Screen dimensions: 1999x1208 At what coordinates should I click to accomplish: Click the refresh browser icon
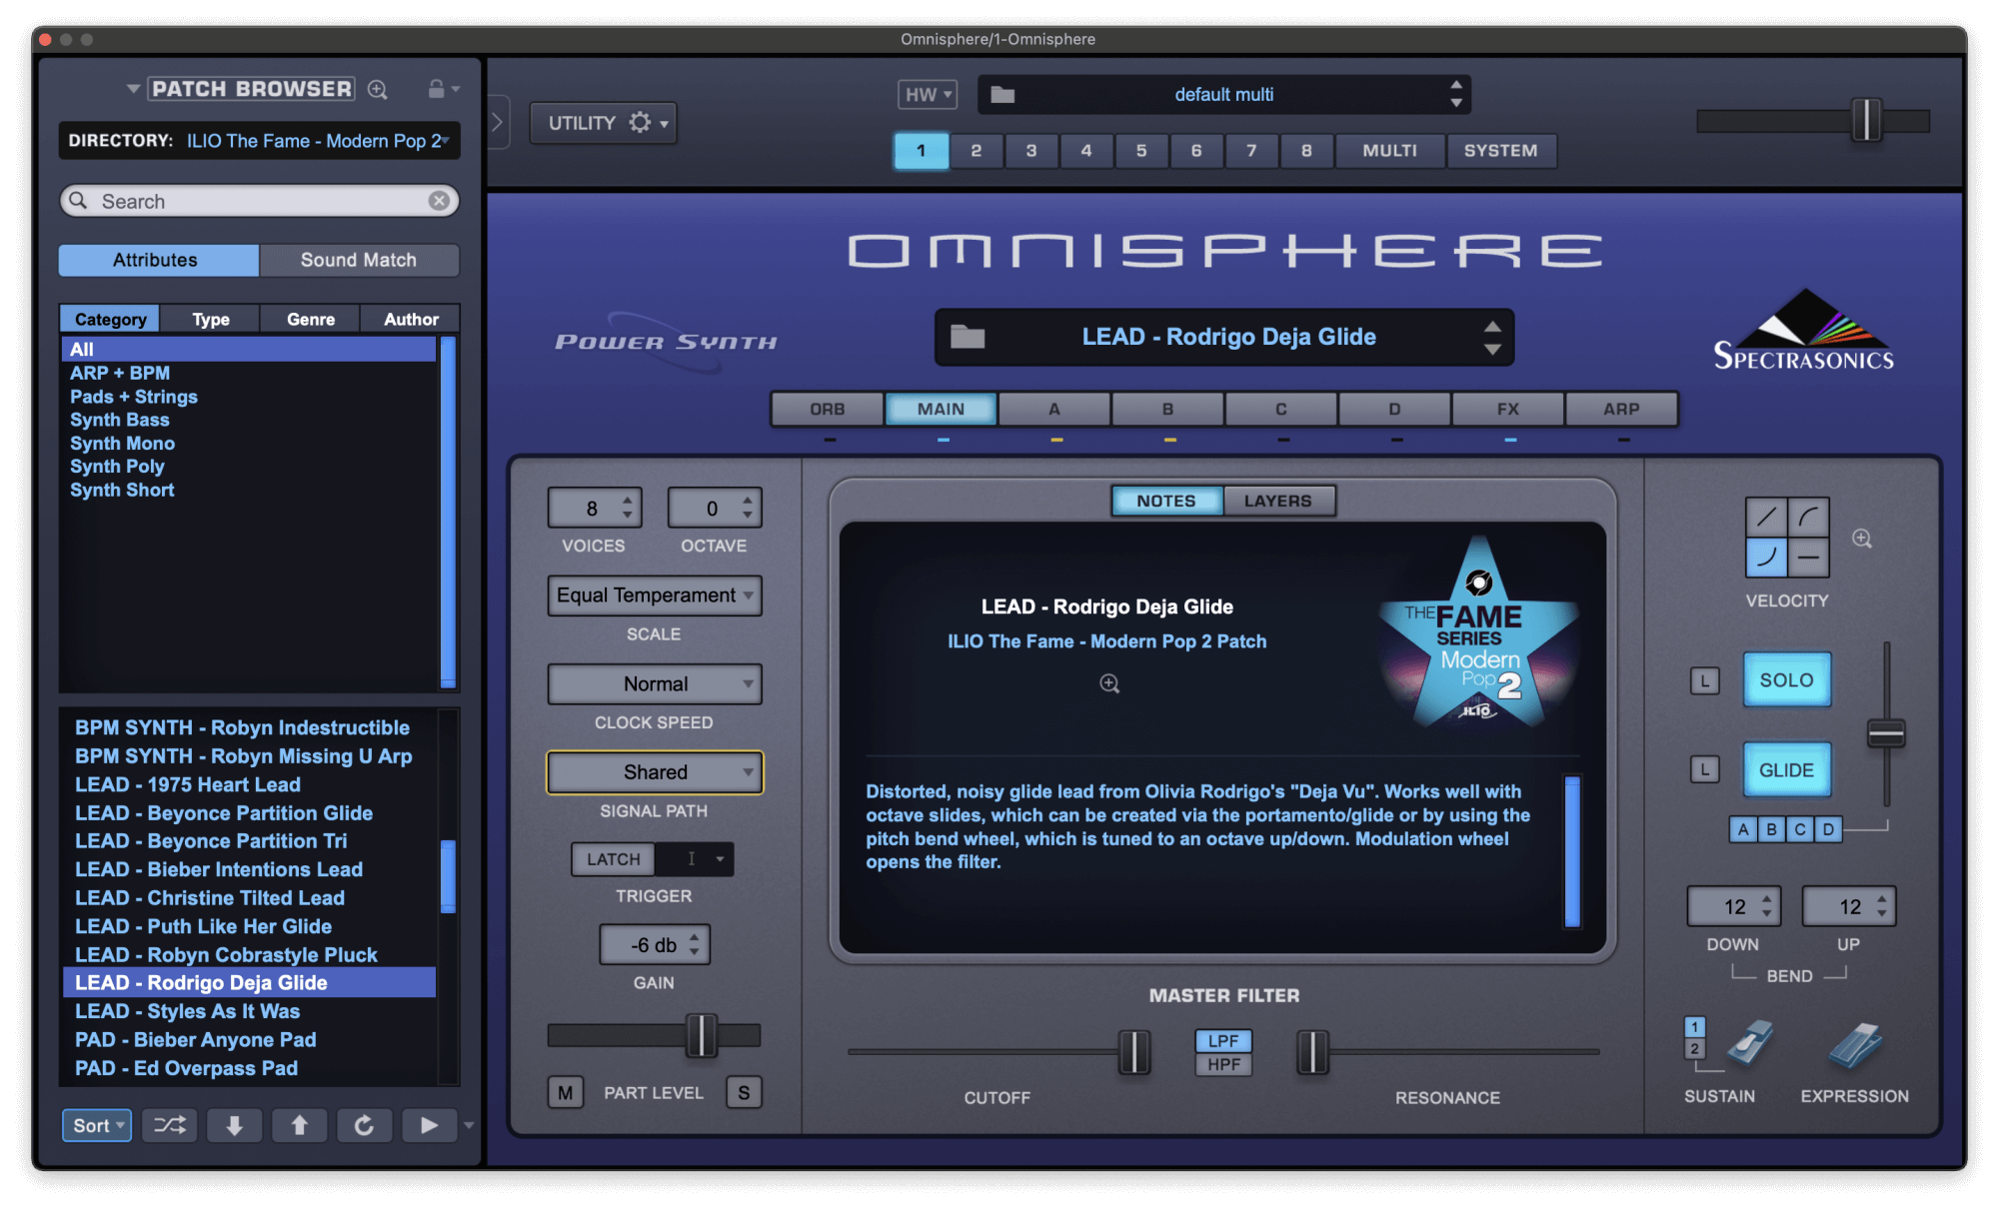(364, 1125)
